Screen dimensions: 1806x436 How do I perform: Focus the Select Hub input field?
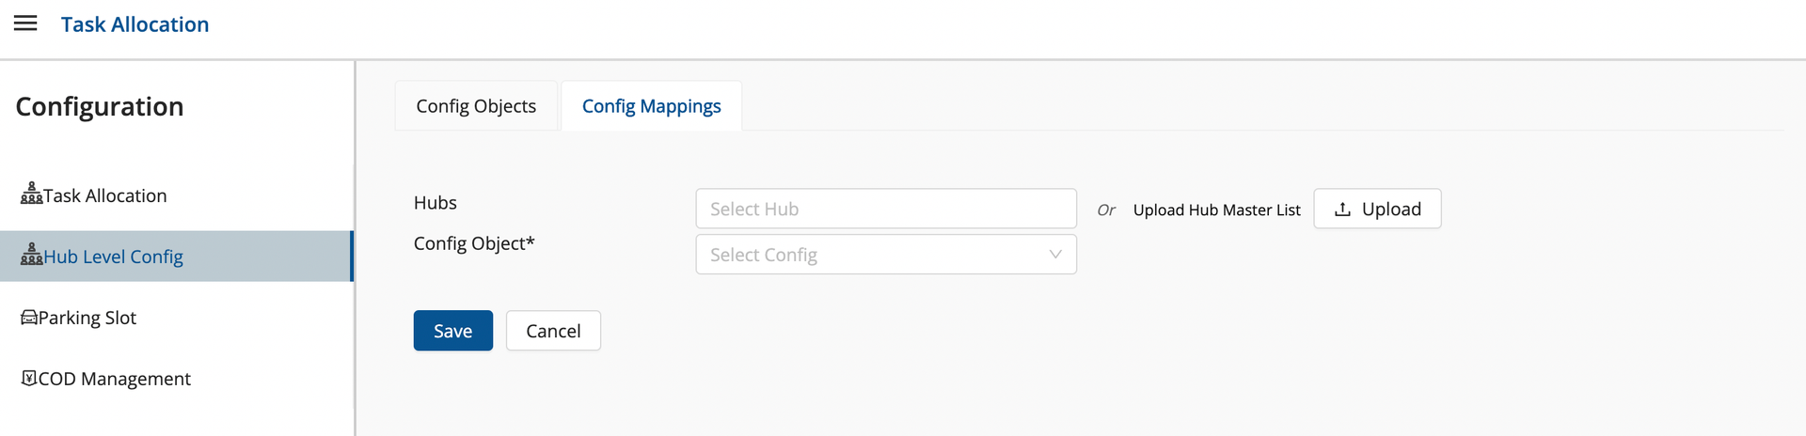885,209
